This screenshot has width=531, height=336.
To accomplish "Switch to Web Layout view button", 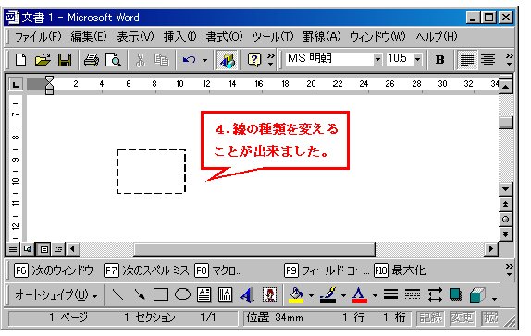I will point(28,249).
